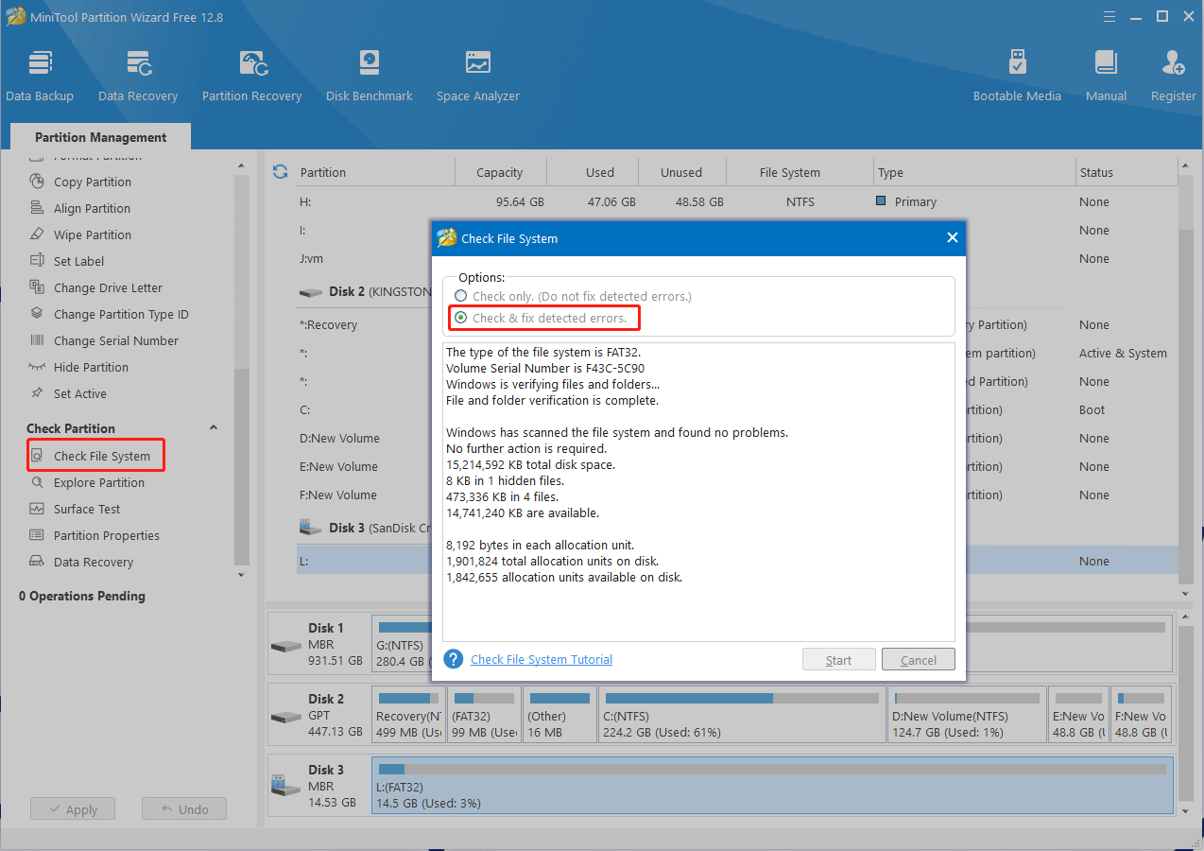Create Bootable Media
Image resolution: width=1204 pixels, height=851 pixels.
(x=1017, y=76)
